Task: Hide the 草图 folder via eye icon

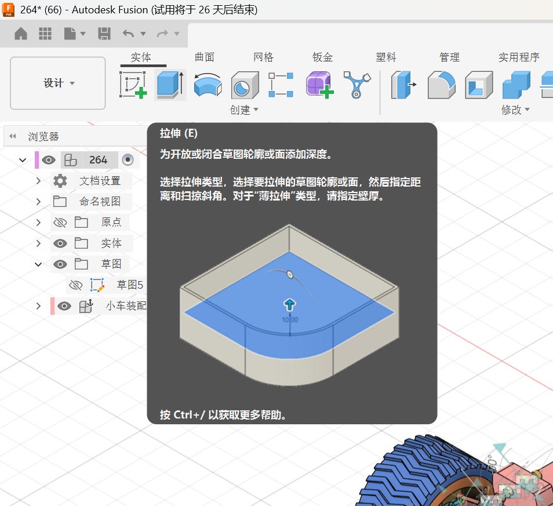Action: pos(60,264)
